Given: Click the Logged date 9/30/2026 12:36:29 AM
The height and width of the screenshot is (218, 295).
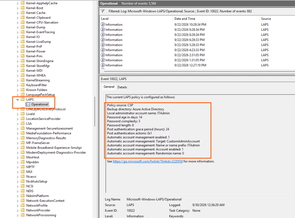Looking at the screenshot, I should click(208, 205).
